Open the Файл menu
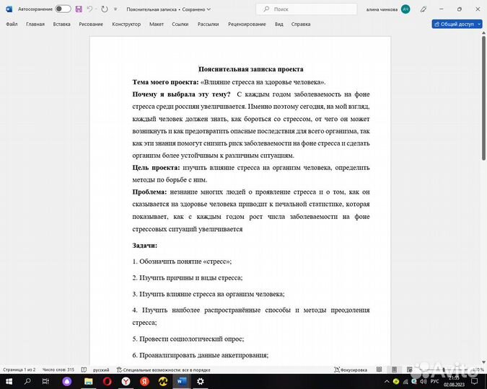The image size is (487, 389). (12, 24)
